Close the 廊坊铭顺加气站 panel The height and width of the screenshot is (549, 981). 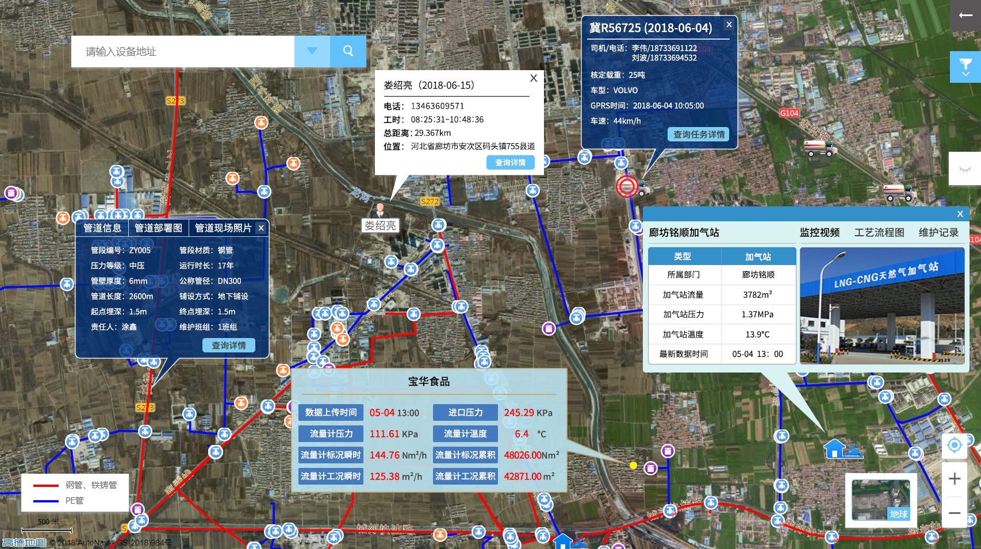coord(960,214)
